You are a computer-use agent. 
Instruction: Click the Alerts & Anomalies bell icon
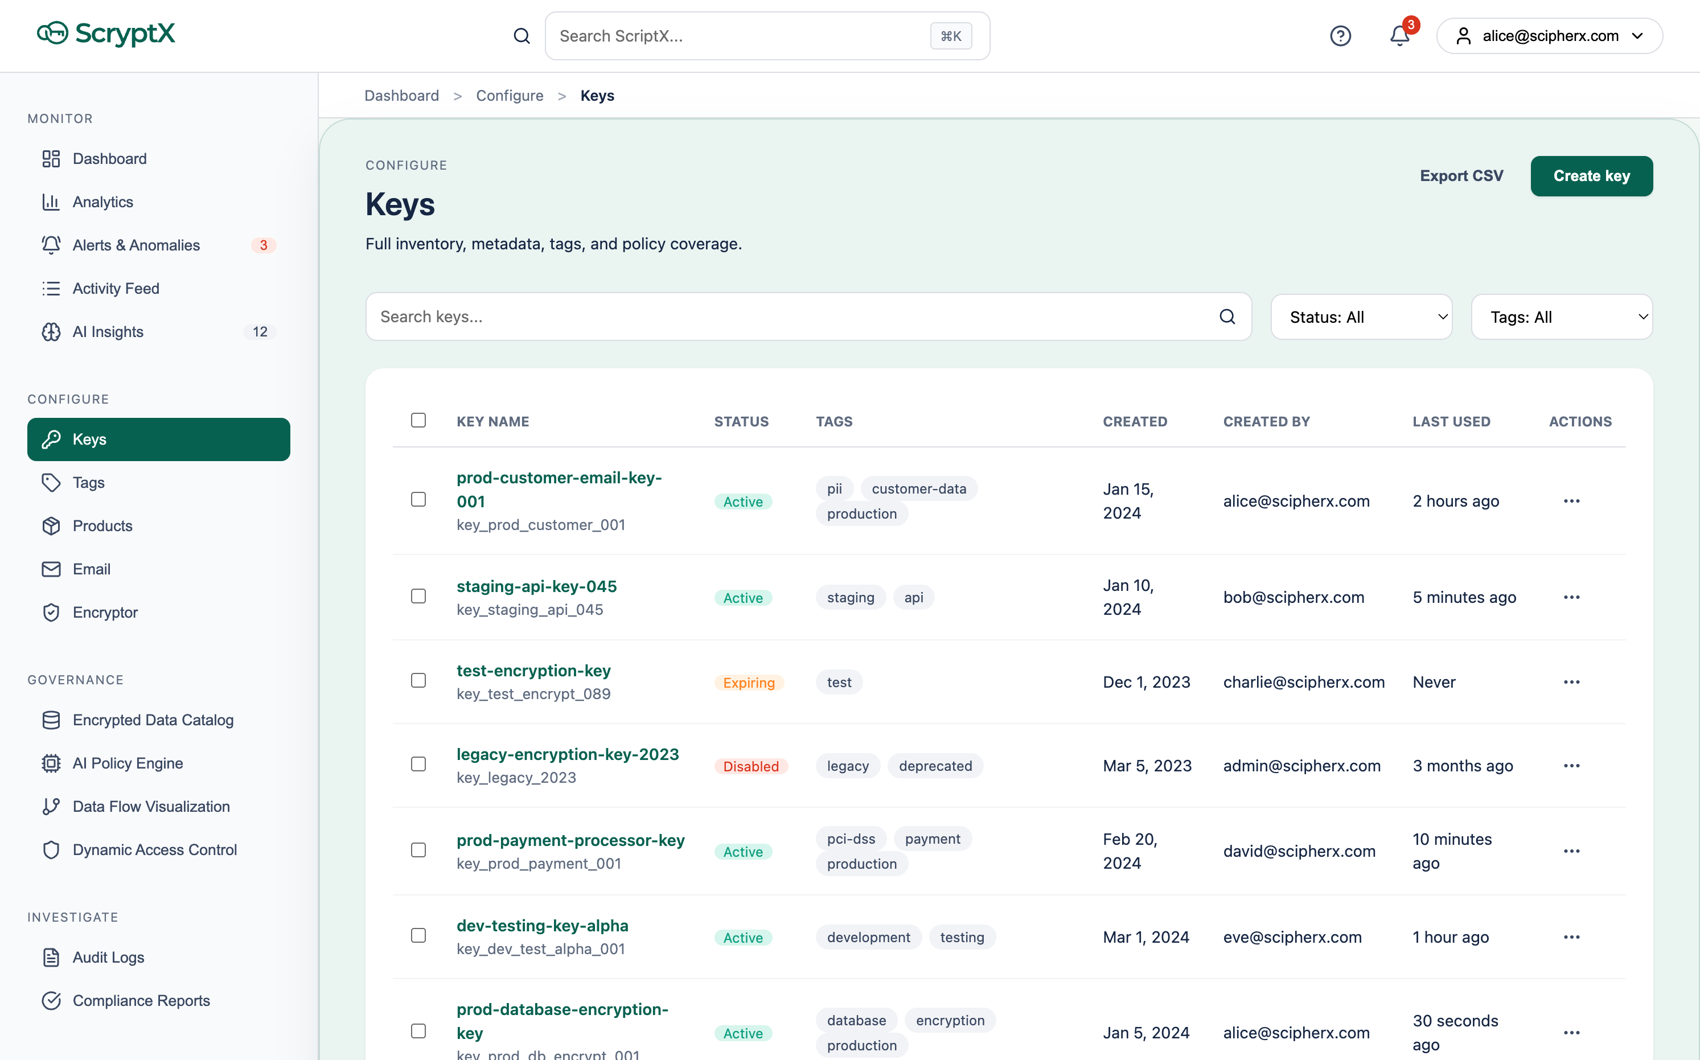point(51,245)
